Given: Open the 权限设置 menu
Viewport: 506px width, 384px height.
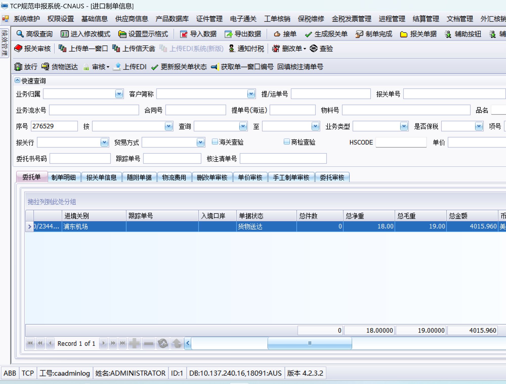Looking at the screenshot, I should pos(60,19).
